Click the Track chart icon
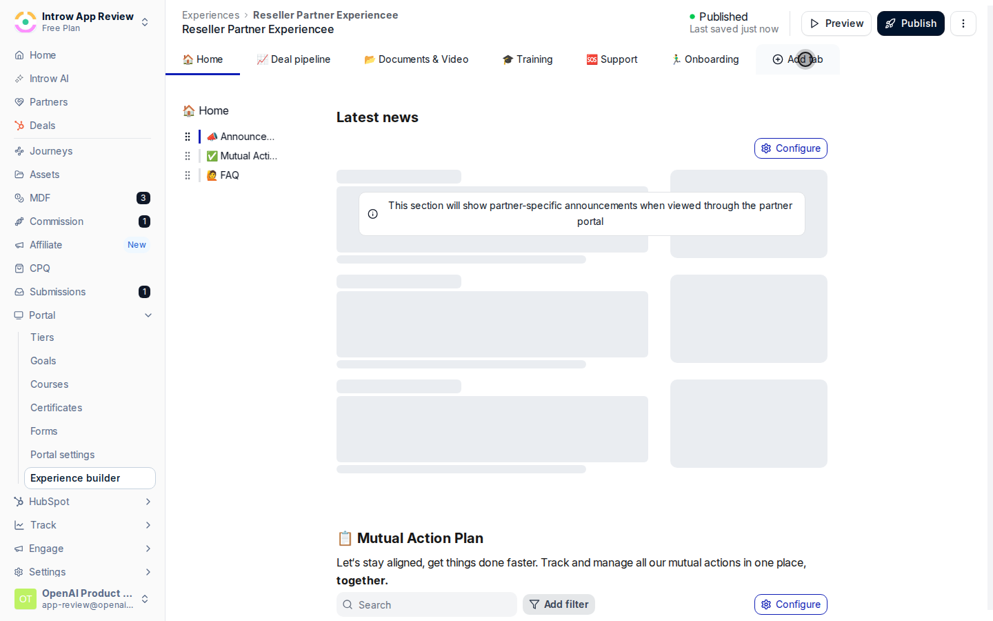Image resolution: width=993 pixels, height=621 pixels. coord(19,525)
